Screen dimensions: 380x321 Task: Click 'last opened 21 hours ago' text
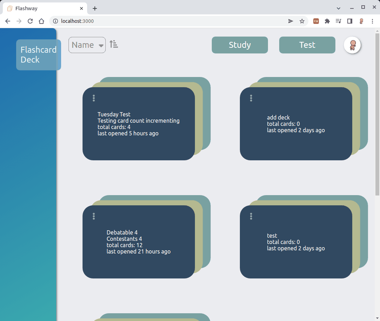coord(139,252)
